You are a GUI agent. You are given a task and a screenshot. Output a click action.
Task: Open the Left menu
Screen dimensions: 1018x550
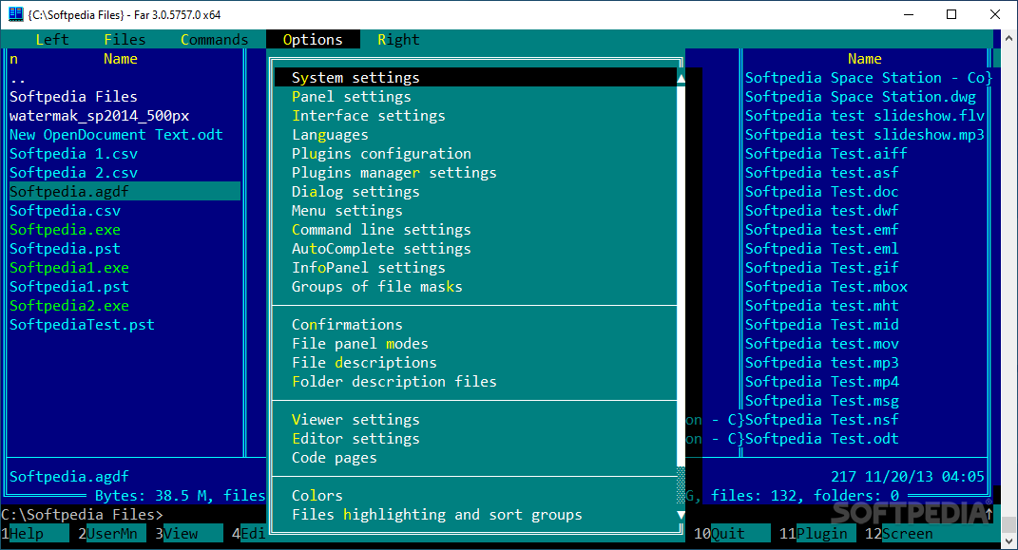tap(52, 40)
